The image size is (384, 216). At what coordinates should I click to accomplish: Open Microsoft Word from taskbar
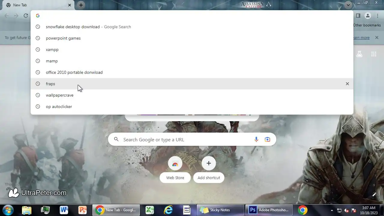pyautogui.click(x=64, y=210)
